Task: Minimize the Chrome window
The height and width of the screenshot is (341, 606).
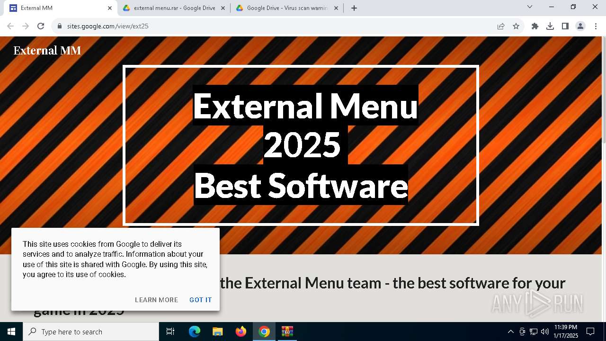Action: pos(552,7)
